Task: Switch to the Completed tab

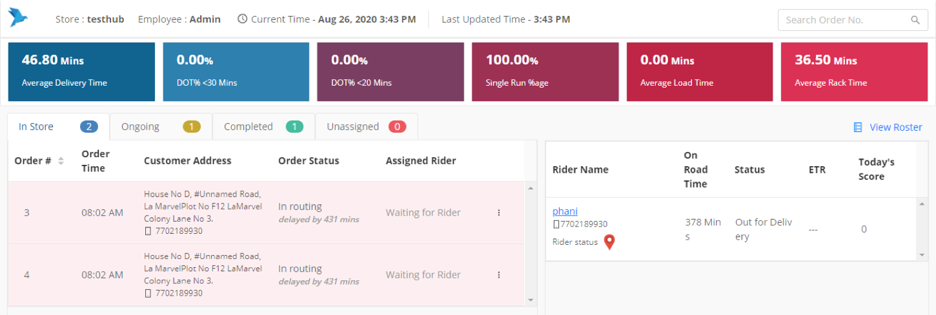Action: pos(263,126)
